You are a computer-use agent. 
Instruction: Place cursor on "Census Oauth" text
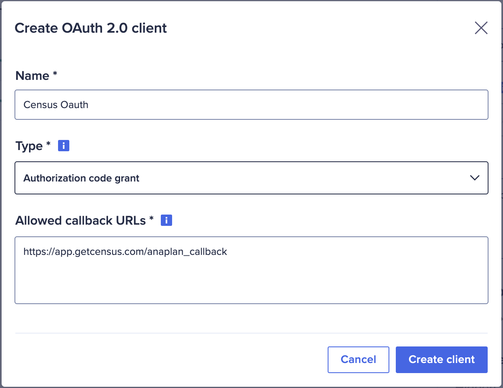pyautogui.click(x=56, y=105)
